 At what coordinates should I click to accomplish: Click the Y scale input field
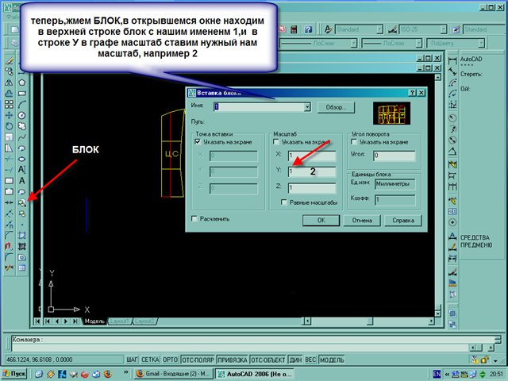pyautogui.click(x=312, y=171)
